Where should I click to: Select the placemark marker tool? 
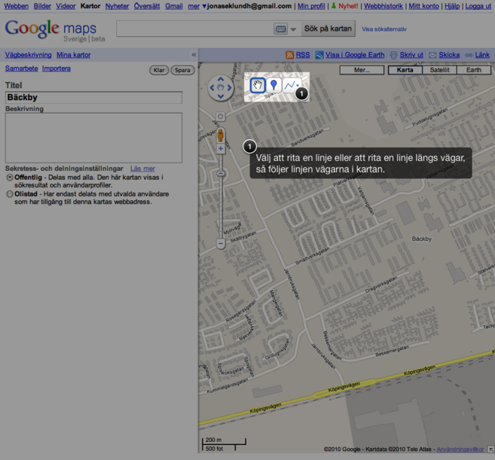pyautogui.click(x=273, y=86)
